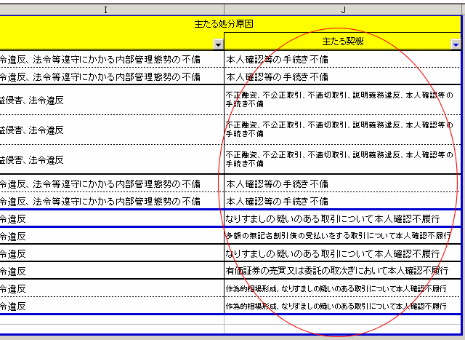Screen dimensions: 465x340
Task: Select the third 不正融資、不公正取引 cell
Action: coord(341,159)
